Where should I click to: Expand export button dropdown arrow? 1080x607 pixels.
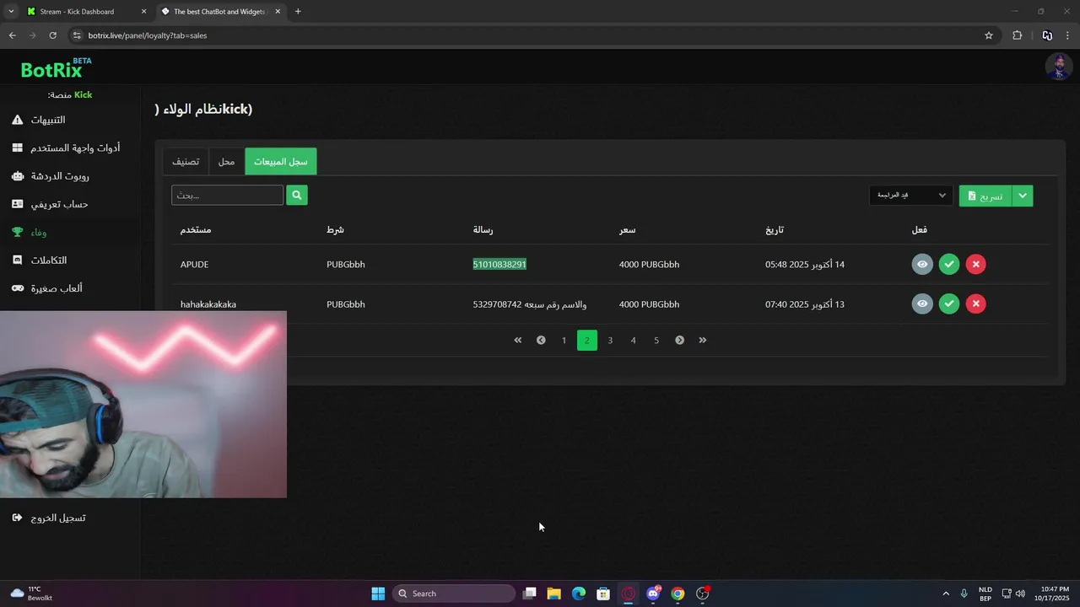(x=1023, y=196)
